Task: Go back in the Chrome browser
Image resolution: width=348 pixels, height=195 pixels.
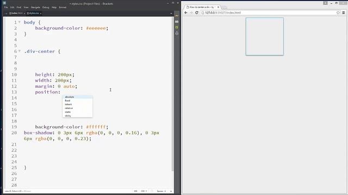Action: [186, 13]
